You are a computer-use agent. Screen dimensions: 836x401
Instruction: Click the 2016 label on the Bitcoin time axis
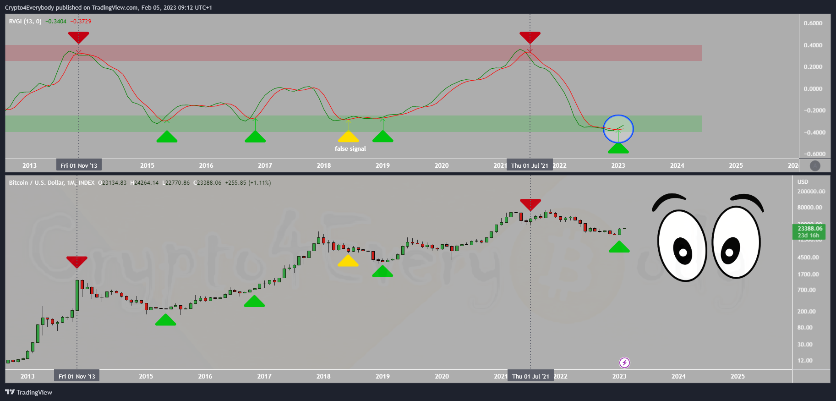(x=205, y=376)
